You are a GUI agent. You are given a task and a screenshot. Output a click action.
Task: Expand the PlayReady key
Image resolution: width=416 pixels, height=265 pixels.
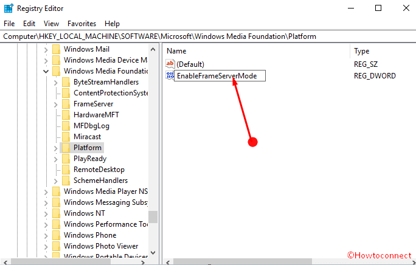(x=56, y=159)
